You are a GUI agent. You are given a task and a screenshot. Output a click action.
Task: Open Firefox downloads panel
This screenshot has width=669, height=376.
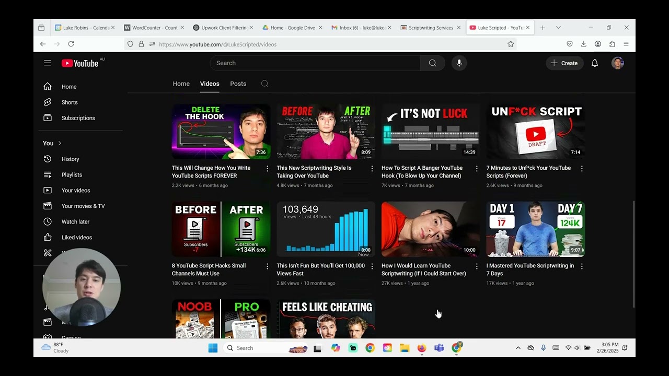point(584,44)
